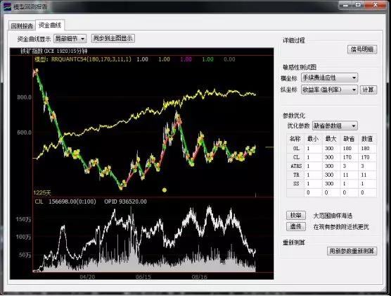The height and width of the screenshot is (296, 391).
Task: Edit the OL 数值 cell showing 180
Action: point(367,149)
